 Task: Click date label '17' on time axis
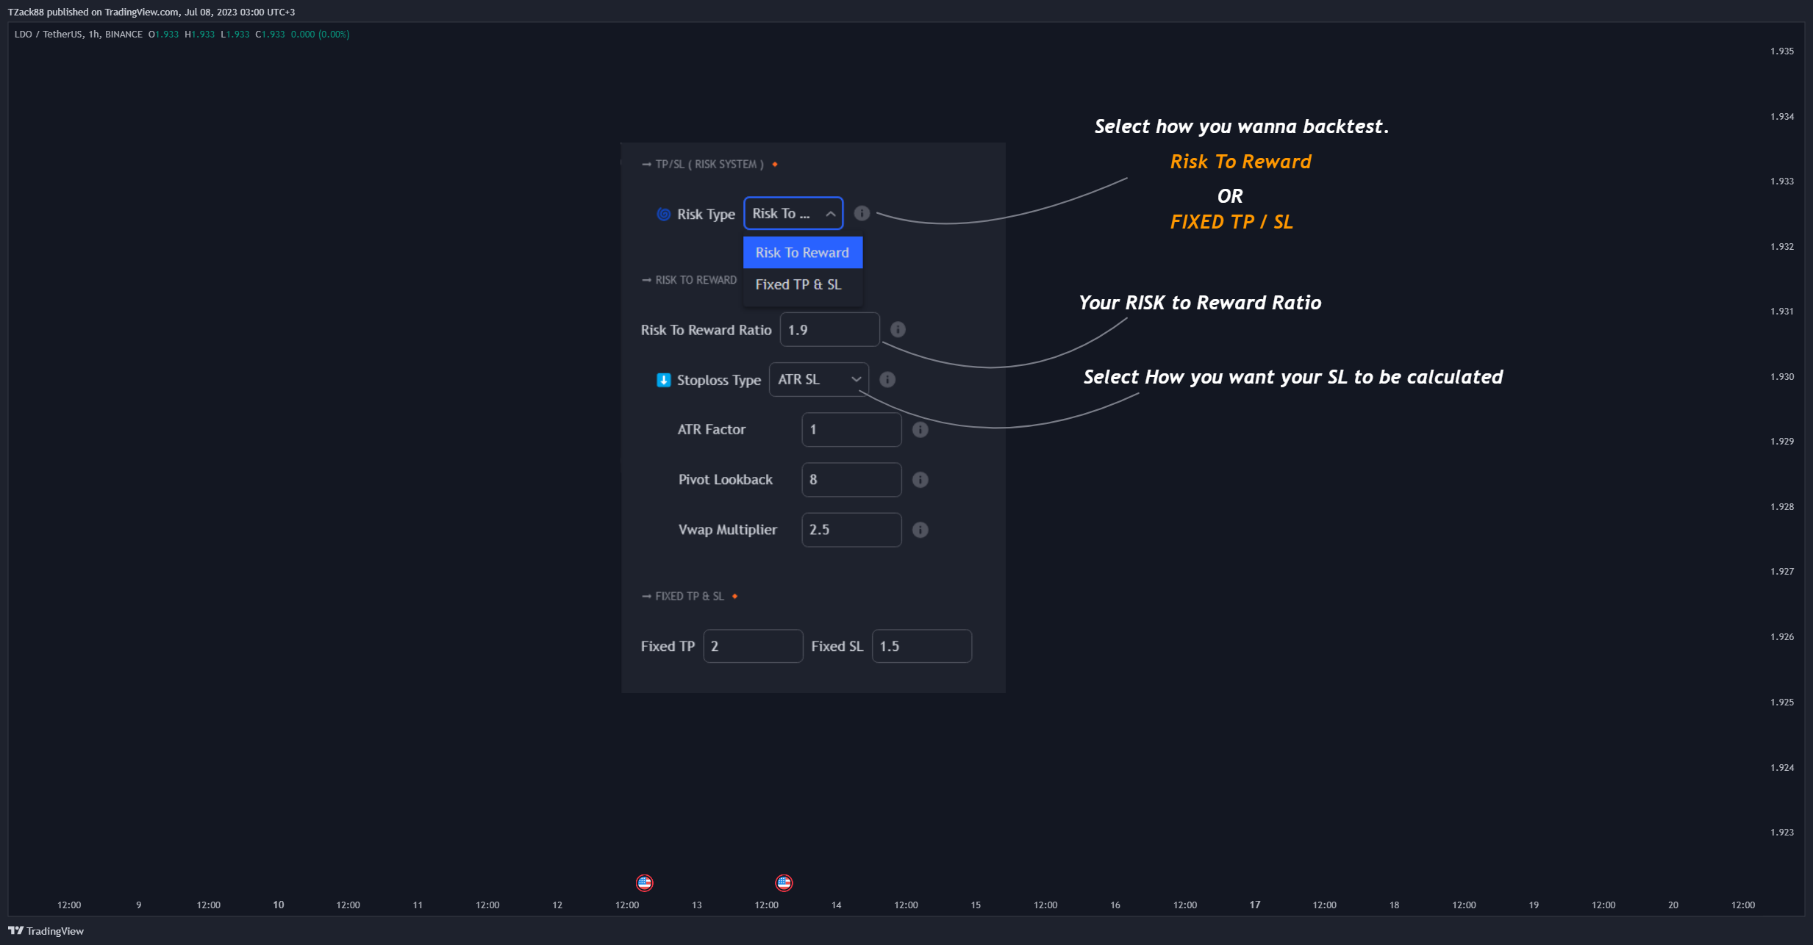coord(1254,905)
